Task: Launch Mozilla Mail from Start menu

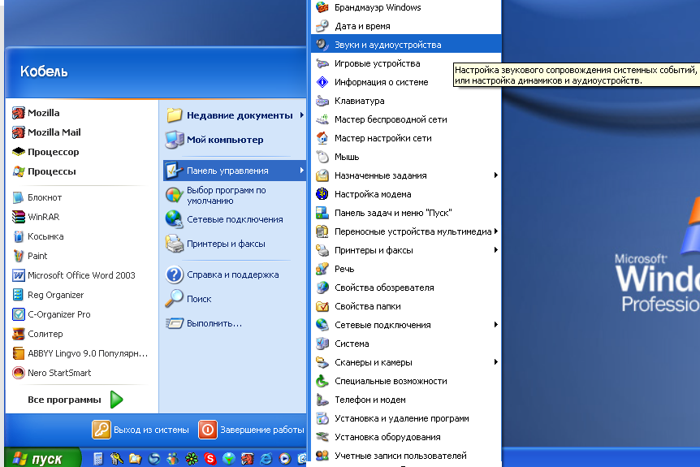Action: pos(46,132)
